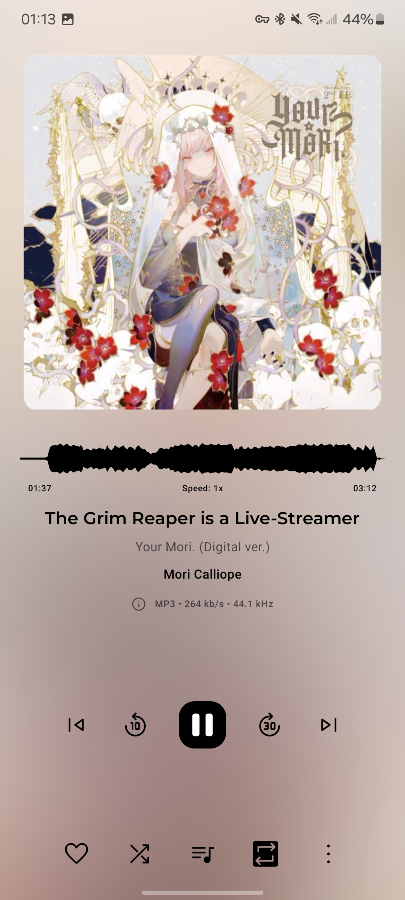Screen dimensions: 405x900
Task: Pause the current song
Action: coord(202,724)
